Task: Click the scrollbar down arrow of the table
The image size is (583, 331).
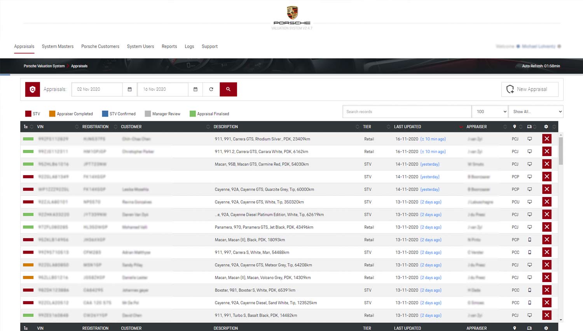Action: pos(560,320)
